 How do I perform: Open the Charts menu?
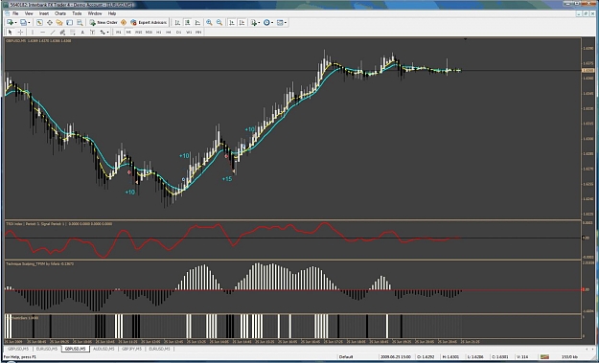[60, 13]
